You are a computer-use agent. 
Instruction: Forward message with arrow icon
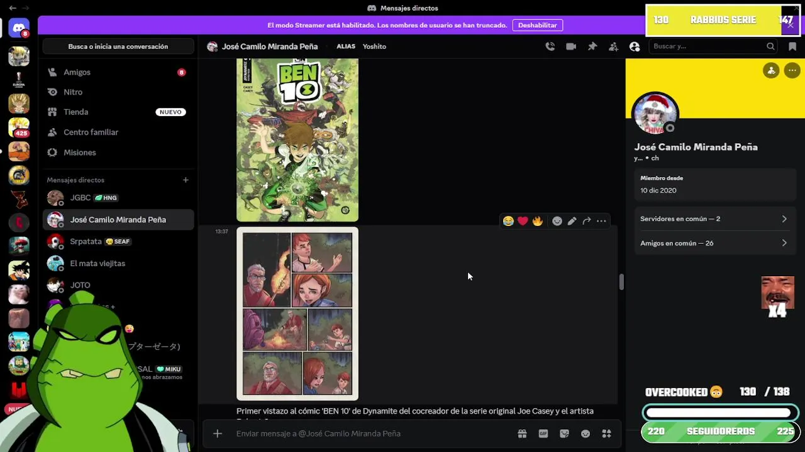click(587, 221)
